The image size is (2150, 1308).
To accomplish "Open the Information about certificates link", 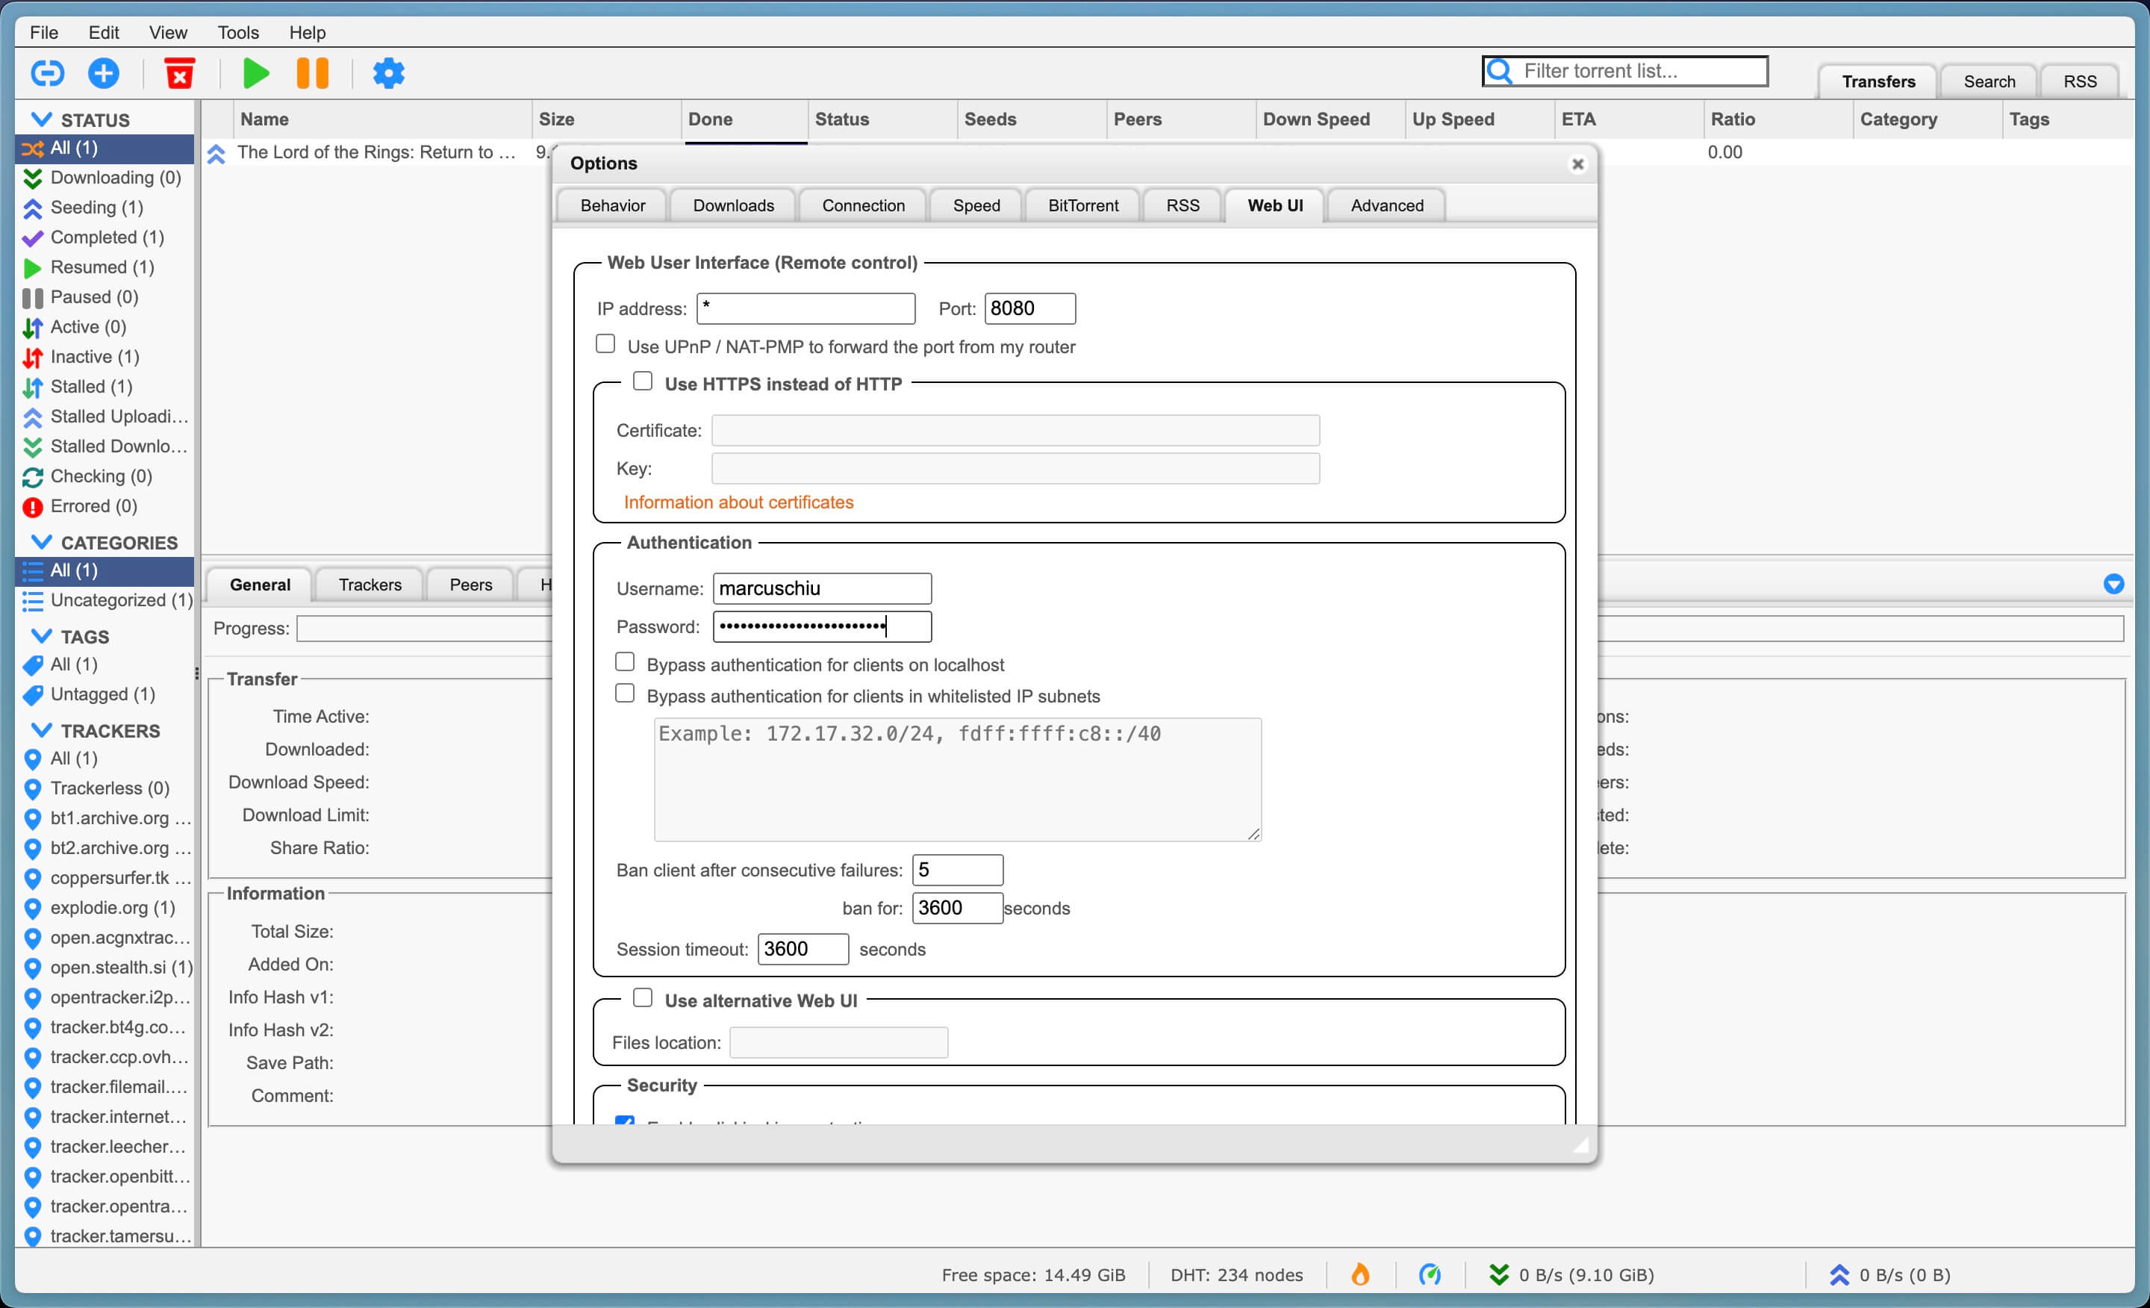I will (x=738, y=502).
